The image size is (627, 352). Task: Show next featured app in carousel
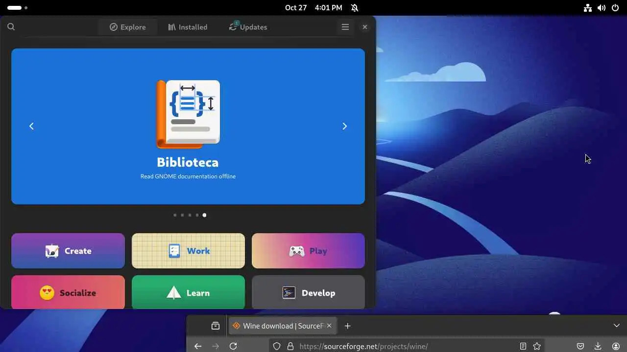(x=344, y=126)
